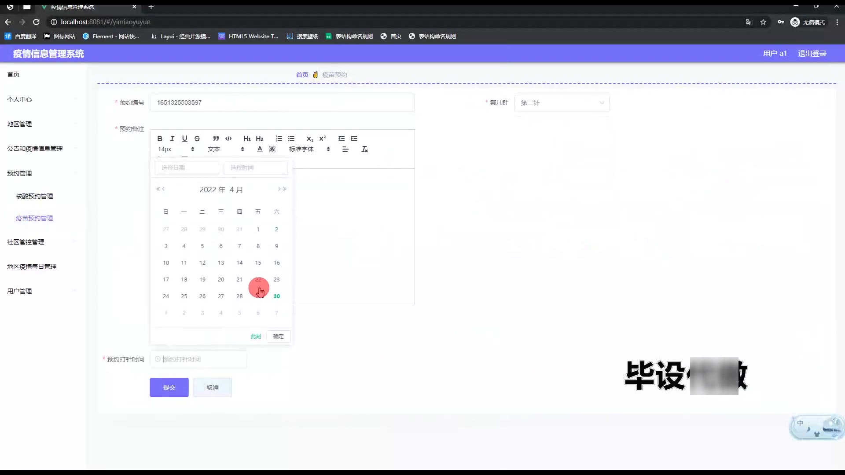Toggle italic formatting in editor
This screenshot has width=845, height=475.
pos(172,139)
